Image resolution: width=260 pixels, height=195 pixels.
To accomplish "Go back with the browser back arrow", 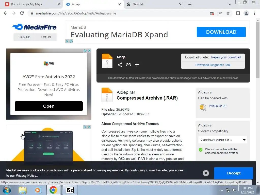I will click(6, 13).
